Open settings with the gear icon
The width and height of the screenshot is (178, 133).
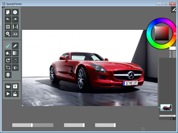8,34
